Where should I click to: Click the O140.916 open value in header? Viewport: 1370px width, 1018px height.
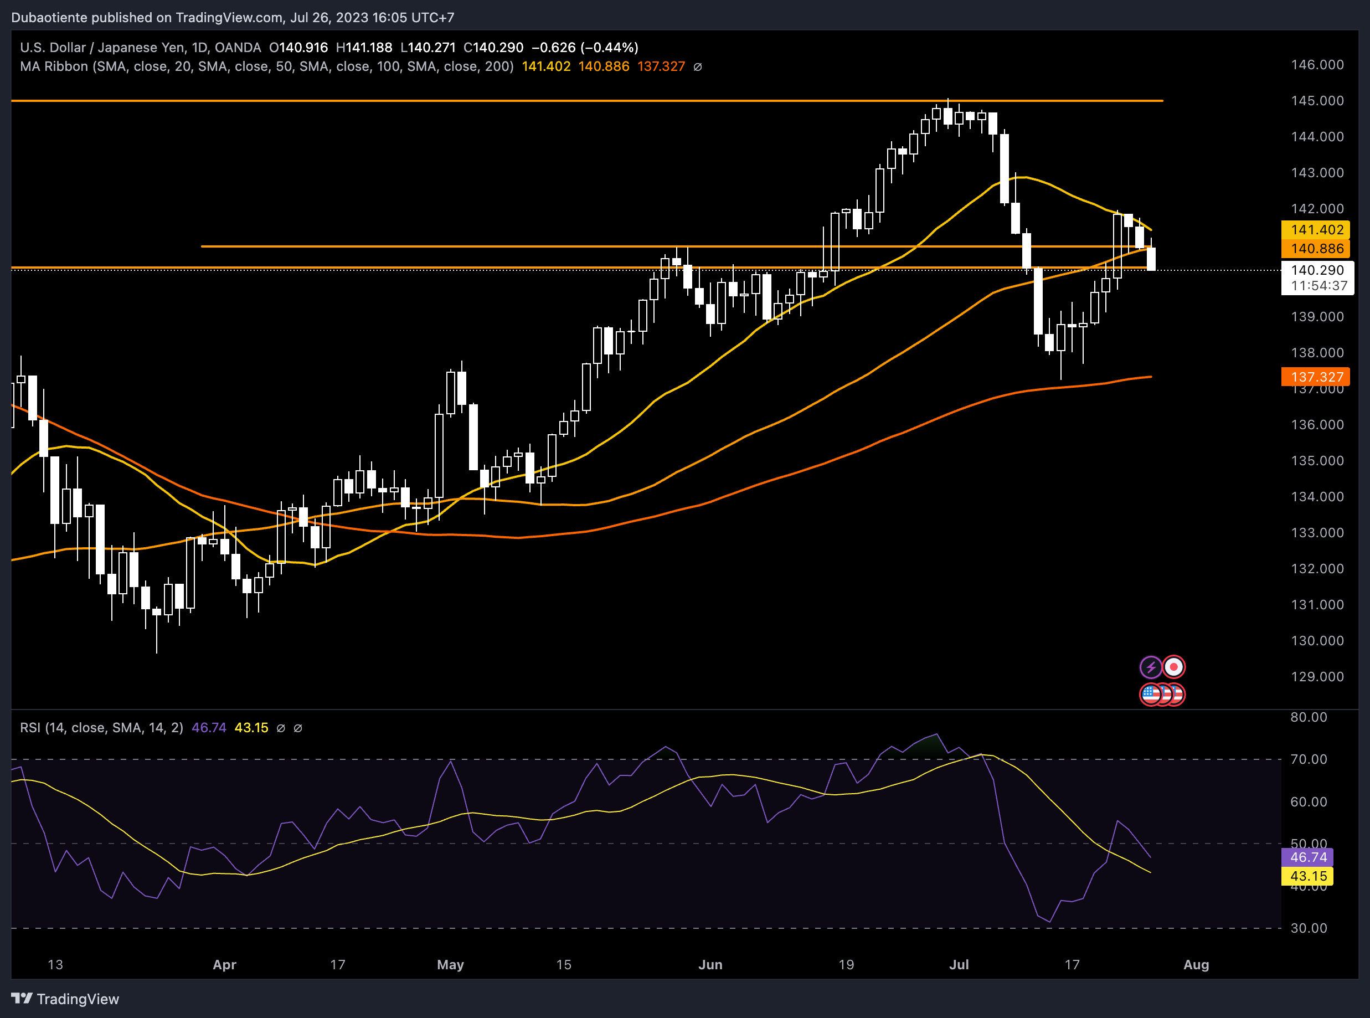coord(298,48)
